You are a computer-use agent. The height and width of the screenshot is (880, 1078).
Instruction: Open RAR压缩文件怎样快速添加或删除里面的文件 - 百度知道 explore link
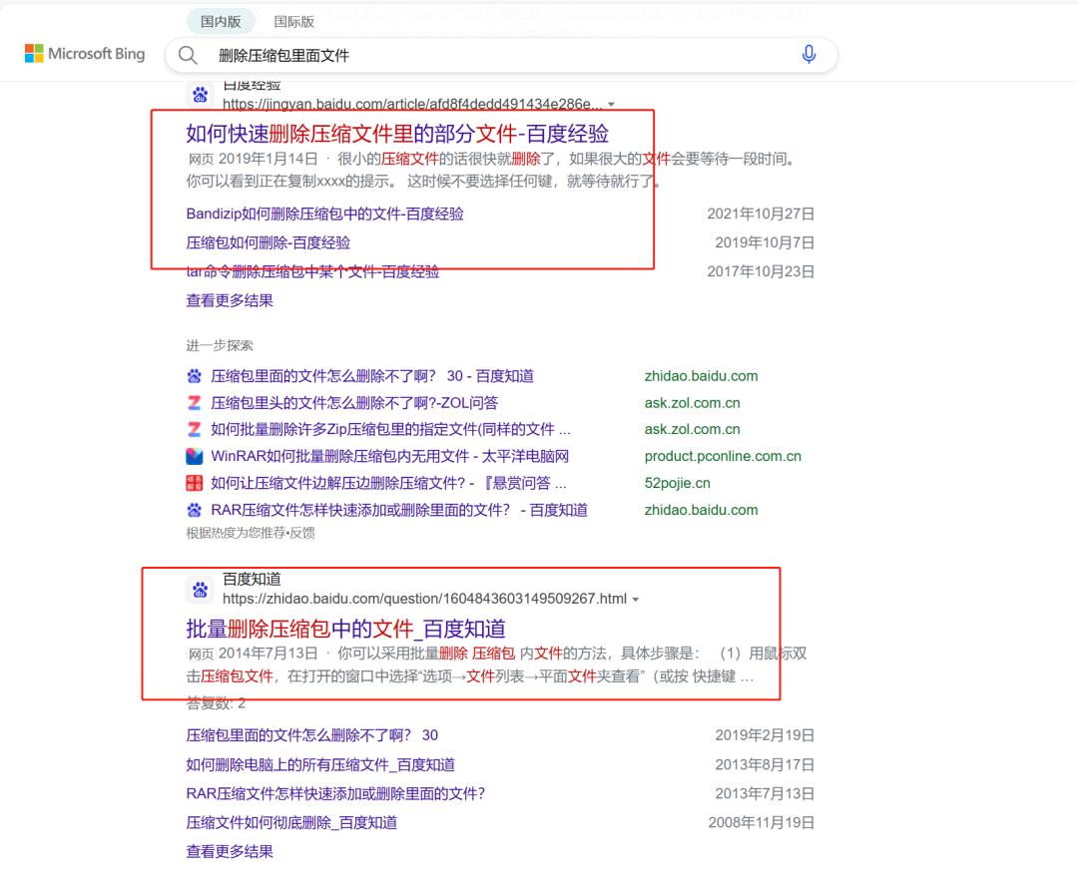[399, 510]
